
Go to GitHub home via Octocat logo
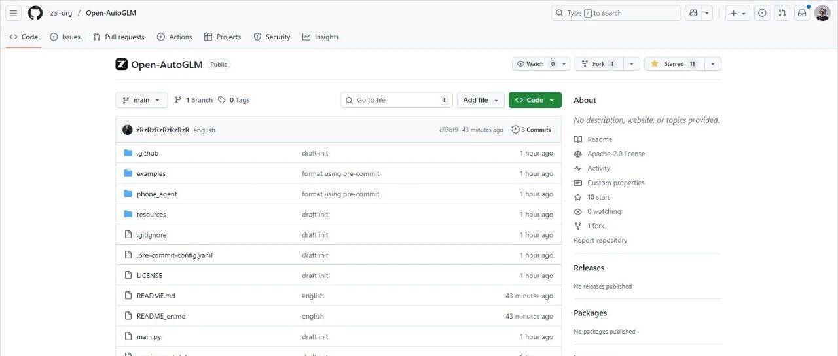tap(35, 13)
